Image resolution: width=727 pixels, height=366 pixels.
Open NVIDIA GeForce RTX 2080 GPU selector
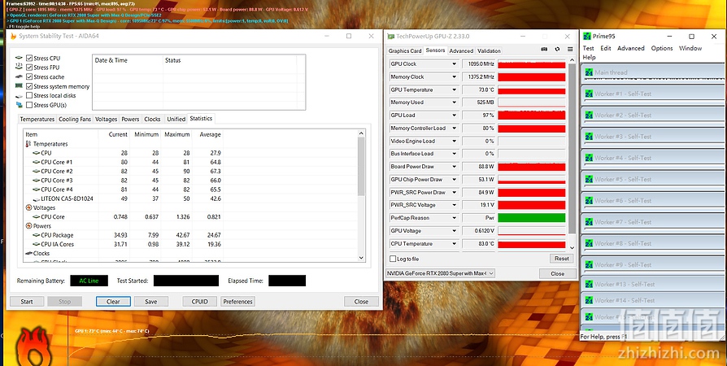click(440, 273)
